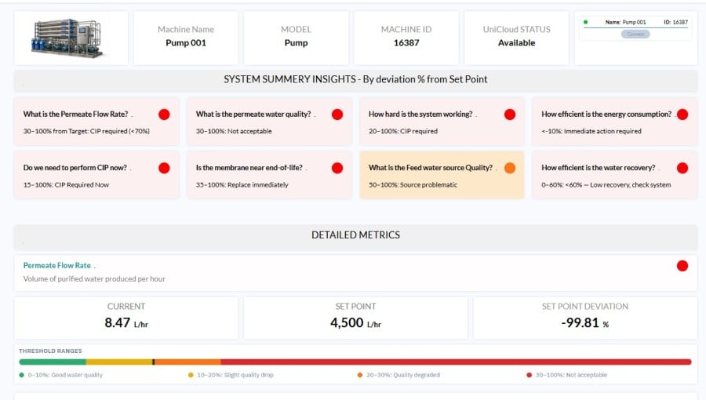The image size is (706, 400).
Task: Select the DETAILED METRICS section header
Action: (355, 235)
